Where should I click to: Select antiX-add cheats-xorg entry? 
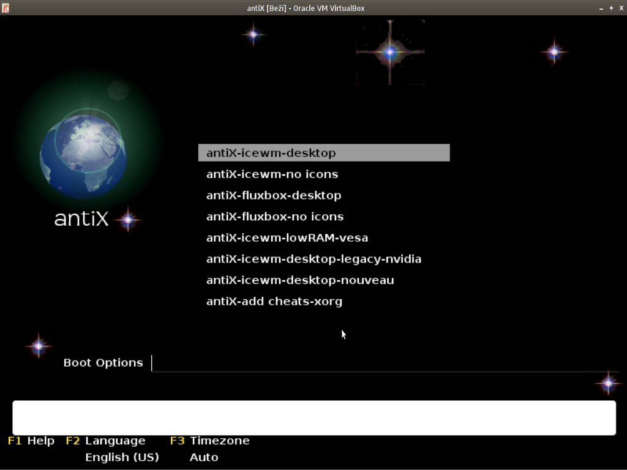click(274, 301)
